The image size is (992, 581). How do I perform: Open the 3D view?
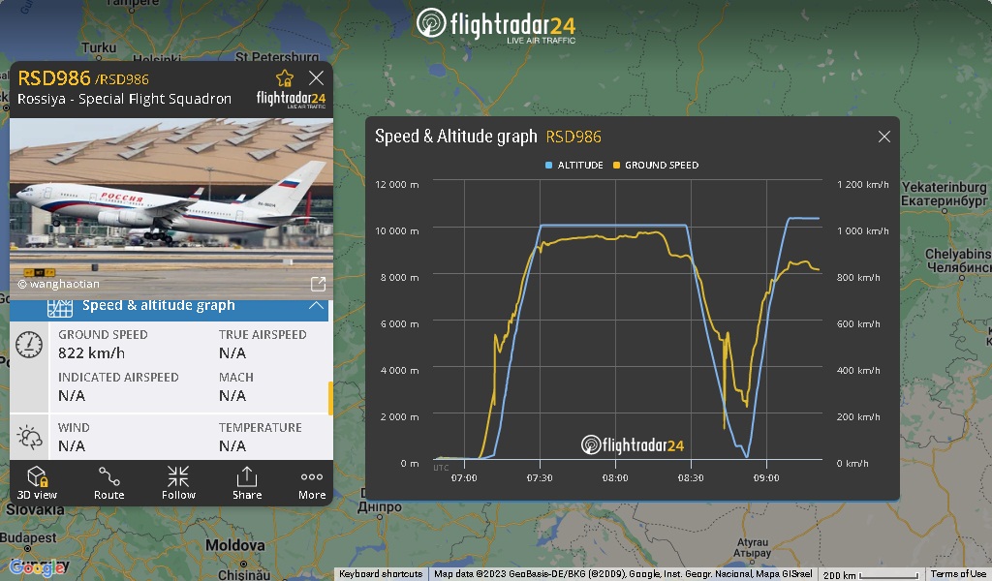38,483
